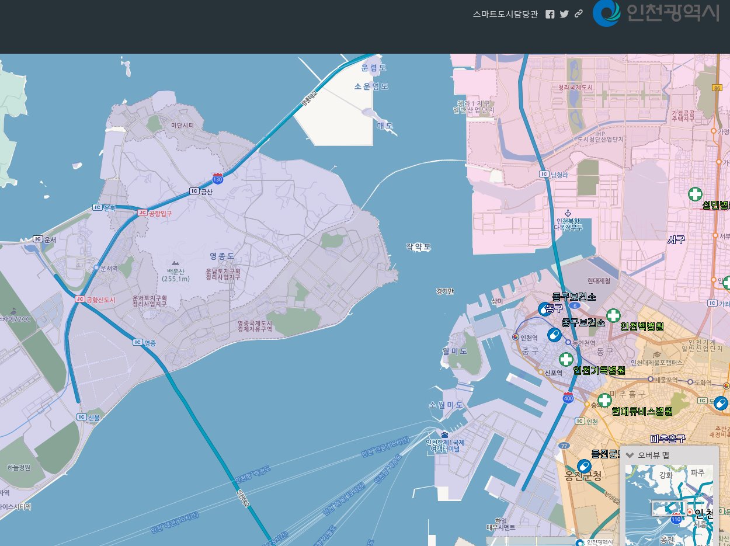
Task: Click the Twitter share icon
Action: (564, 14)
